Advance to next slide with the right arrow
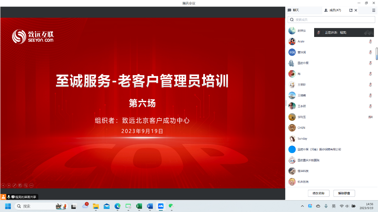The image size is (378, 212). [9, 185]
